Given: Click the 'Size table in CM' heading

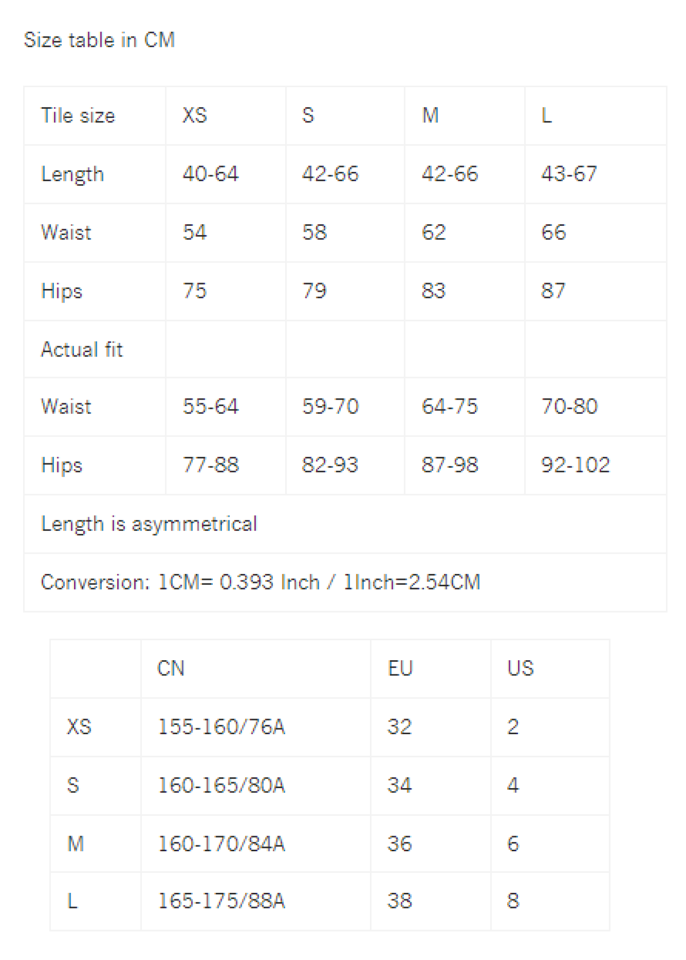Looking at the screenshot, I should coord(99,40).
